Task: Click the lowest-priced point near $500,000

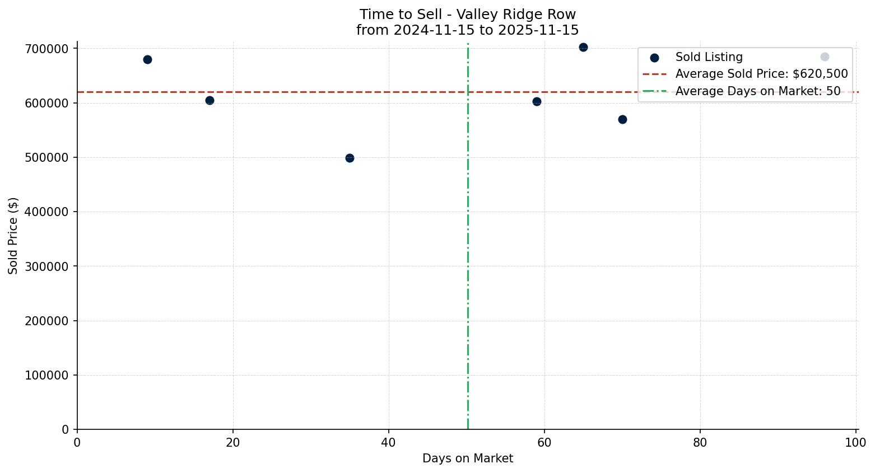Action: pos(350,158)
